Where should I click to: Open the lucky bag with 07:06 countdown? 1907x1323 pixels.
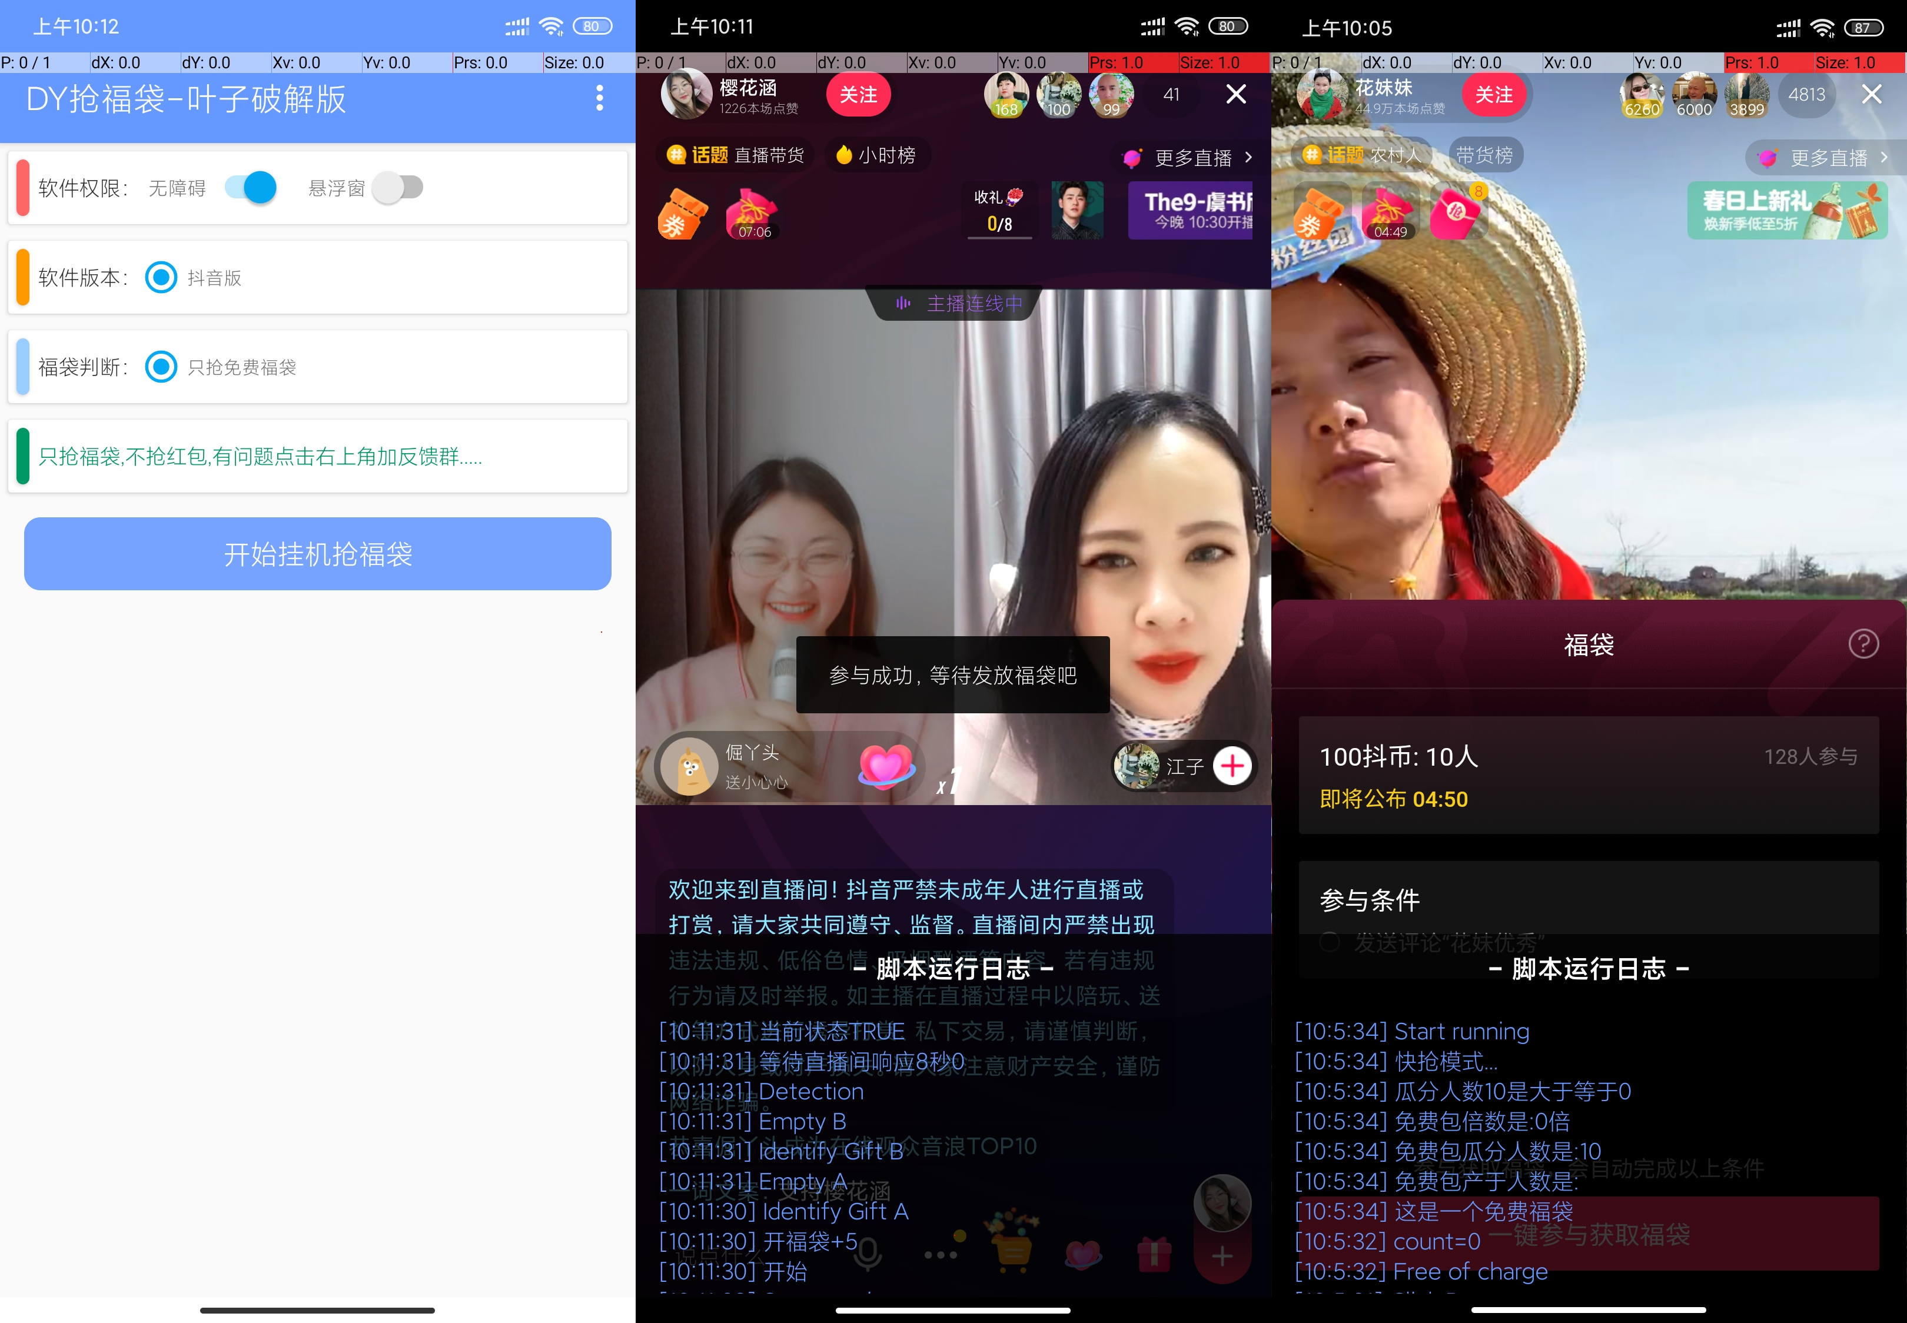pos(752,214)
